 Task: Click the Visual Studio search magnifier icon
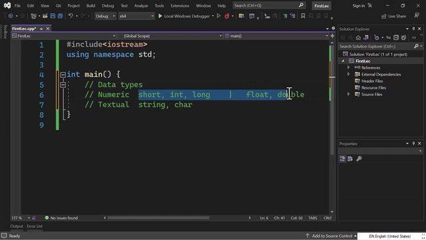(x=301, y=5)
